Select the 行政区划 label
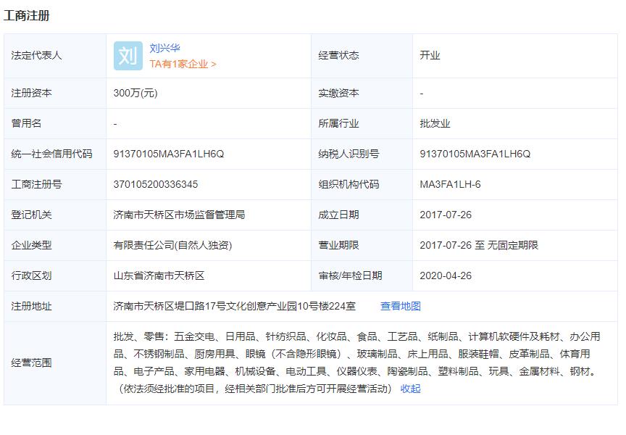 32,275
